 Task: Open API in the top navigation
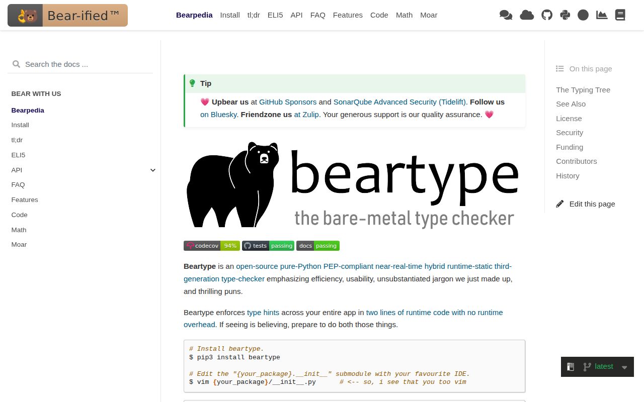pos(297,15)
